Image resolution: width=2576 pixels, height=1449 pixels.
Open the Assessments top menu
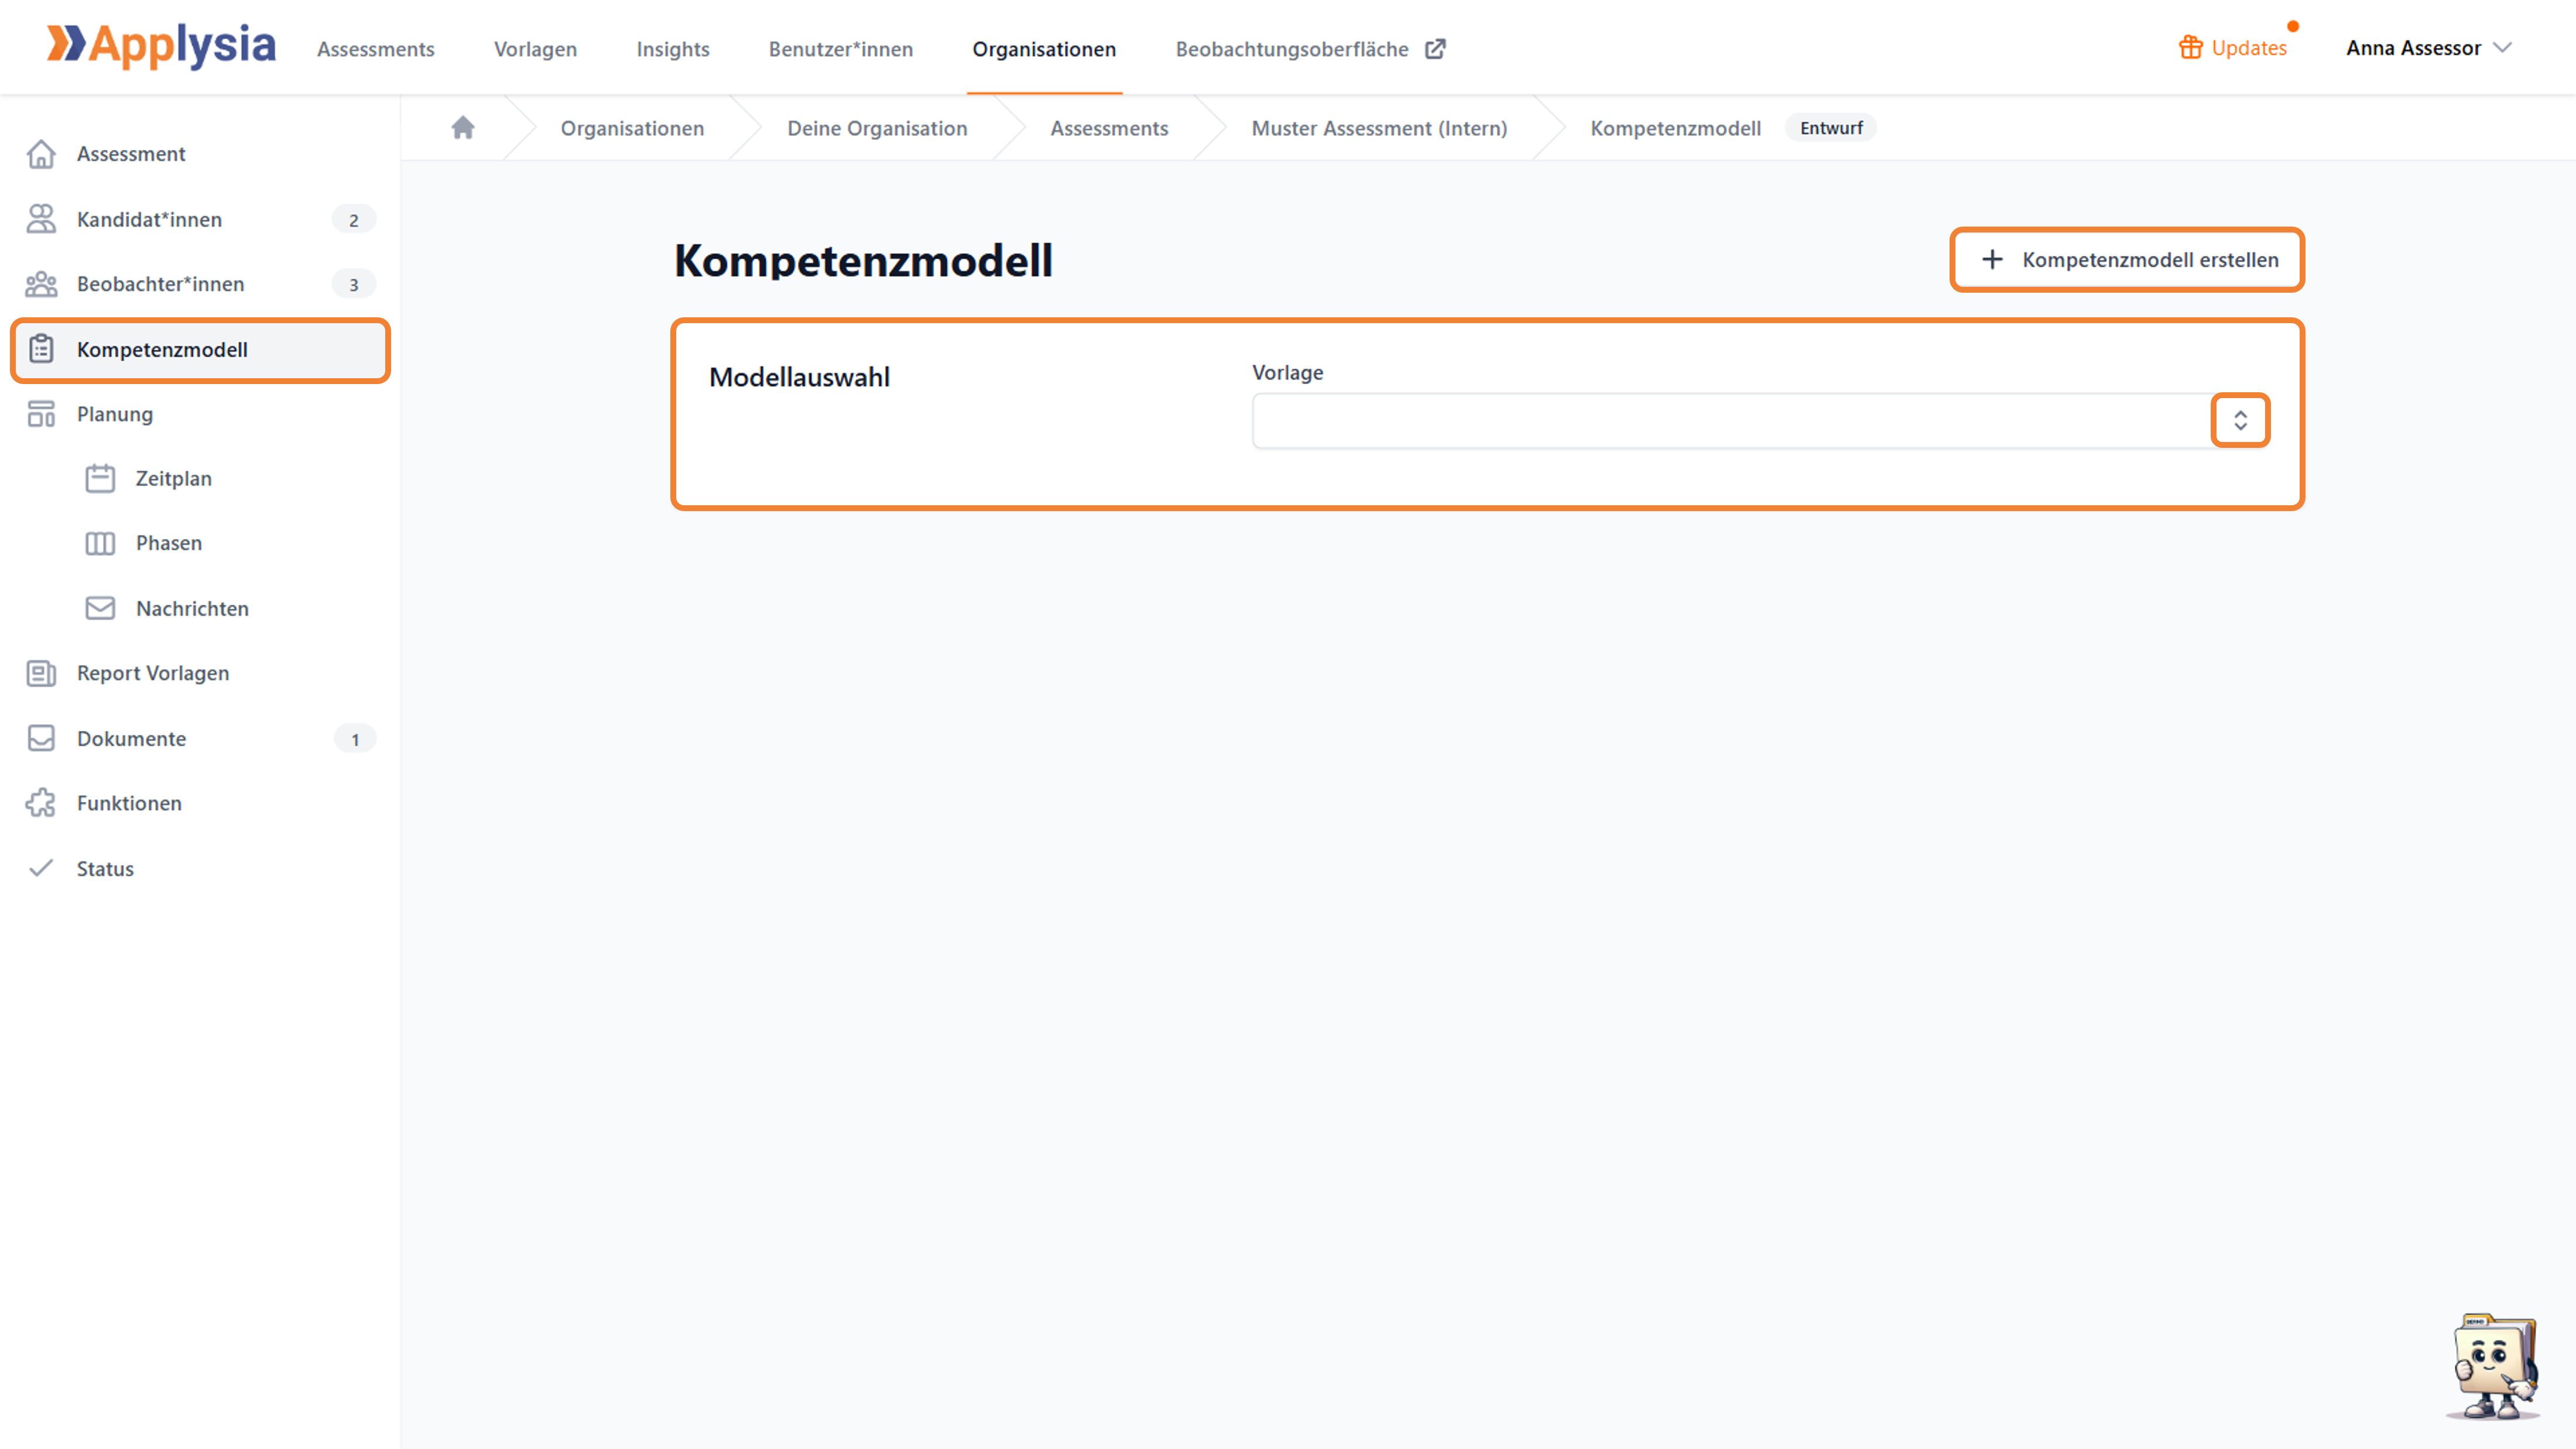375,49
